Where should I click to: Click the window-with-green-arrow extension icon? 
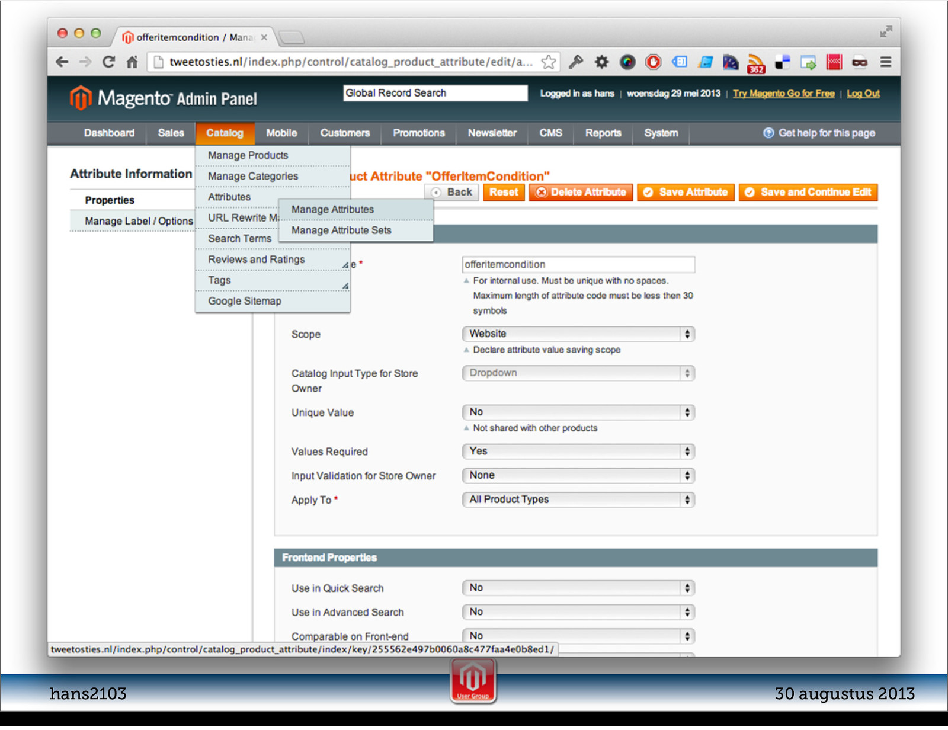[x=808, y=62]
